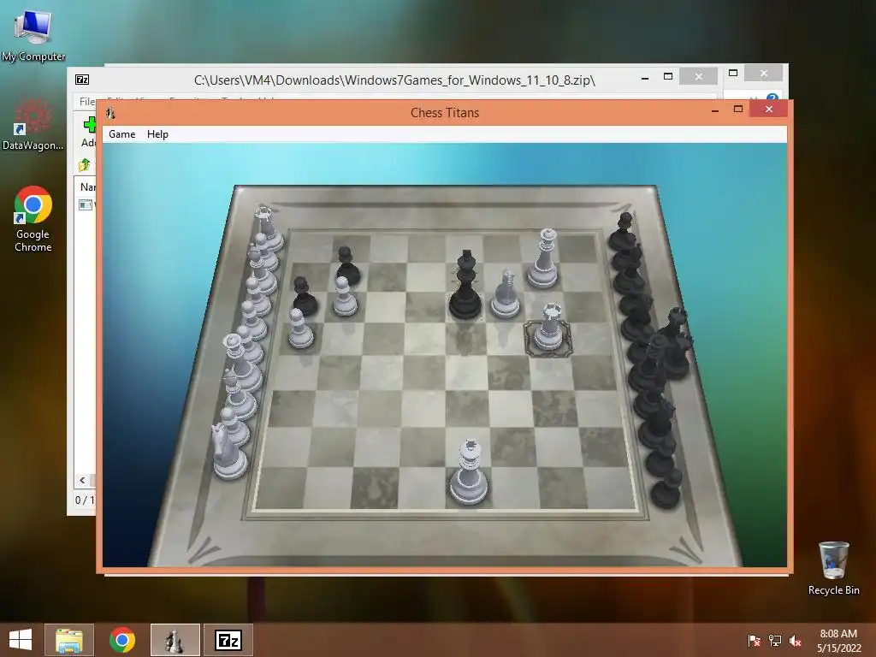Screen dimensions: 876x657
Task: Click the Chess Titans title bar app icon
Action: (x=110, y=112)
